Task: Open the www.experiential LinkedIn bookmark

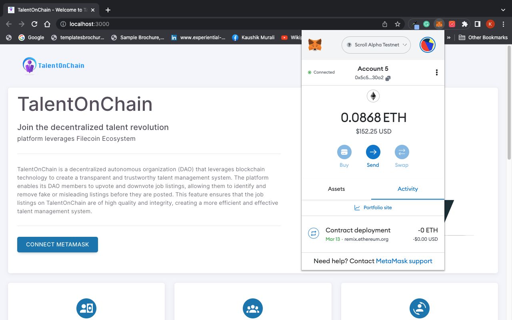Action: click(198, 37)
